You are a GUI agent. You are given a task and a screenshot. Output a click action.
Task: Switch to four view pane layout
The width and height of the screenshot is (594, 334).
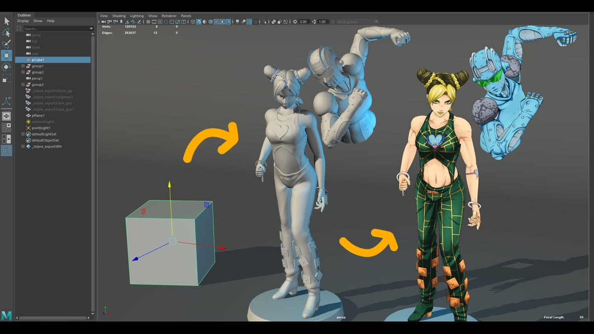[6, 128]
